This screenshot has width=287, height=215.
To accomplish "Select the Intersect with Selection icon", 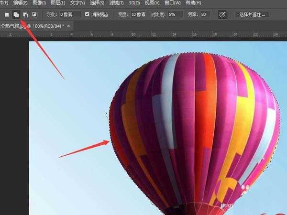I will (35, 15).
